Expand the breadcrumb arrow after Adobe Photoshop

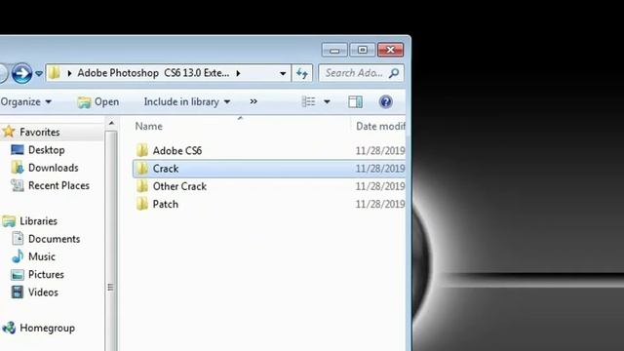[238, 73]
